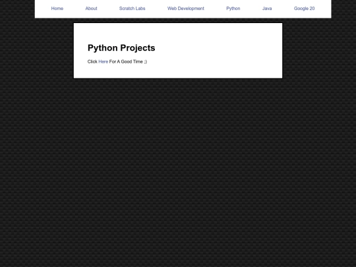356x267 pixels.
Task: Click the words 'For A Good Time ;)'
Action: pyautogui.click(x=128, y=61)
